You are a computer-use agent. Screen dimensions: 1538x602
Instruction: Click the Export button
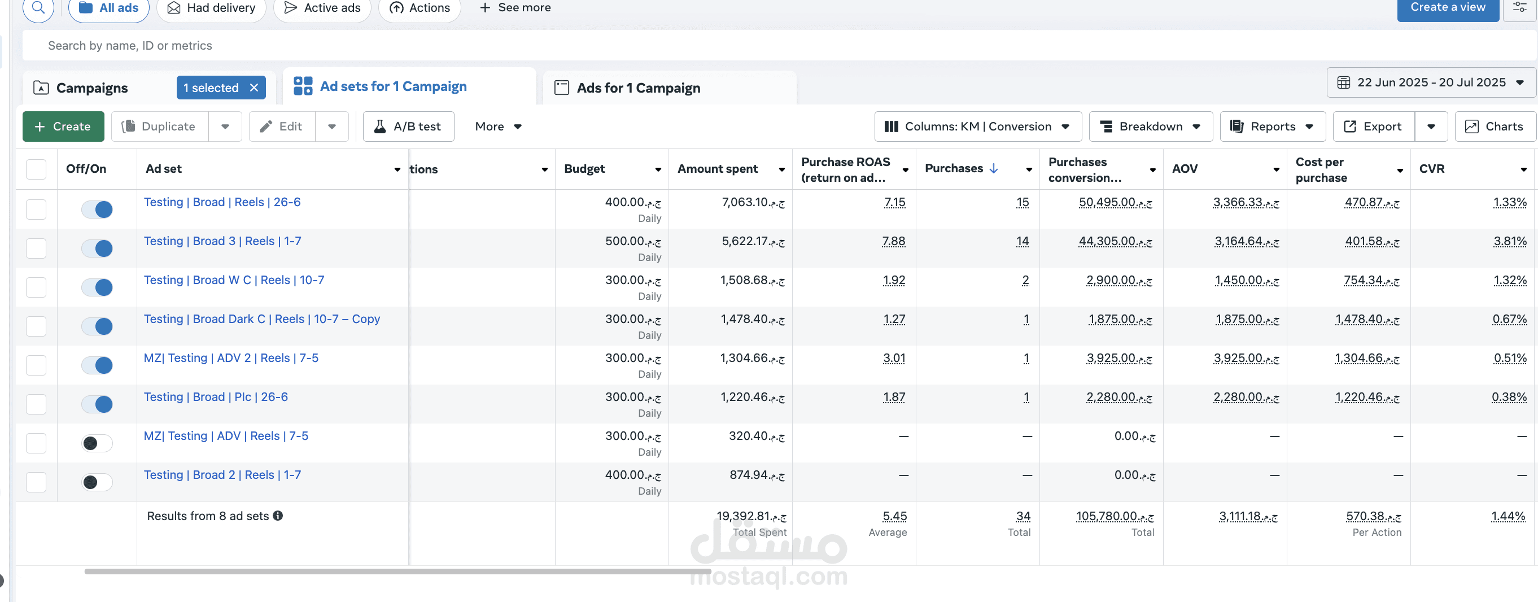[x=1373, y=126]
